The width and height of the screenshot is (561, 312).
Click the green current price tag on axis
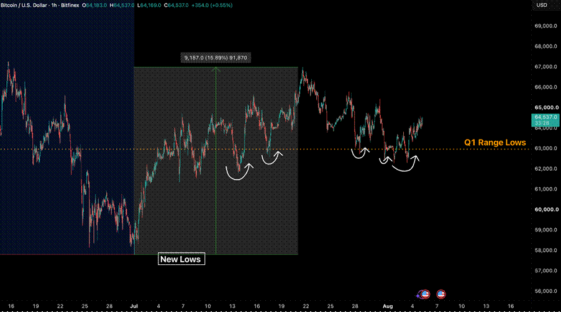pyautogui.click(x=545, y=120)
